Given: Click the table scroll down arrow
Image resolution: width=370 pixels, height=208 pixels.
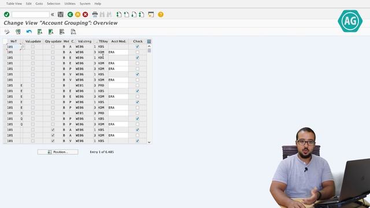Looking at the screenshot, I should (149, 142).
